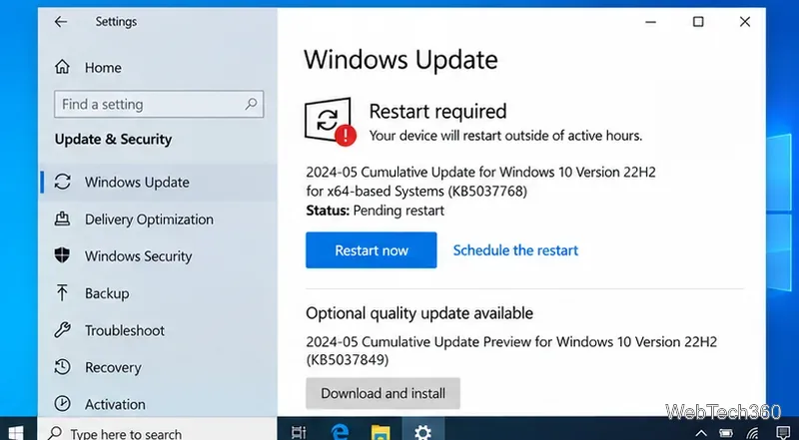Click the battery tray icon

pyautogui.click(x=726, y=434)
